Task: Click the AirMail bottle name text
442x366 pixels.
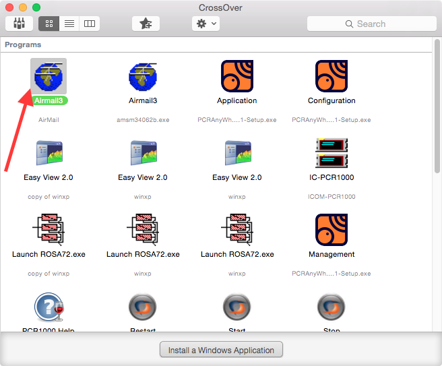Action: 49,120
